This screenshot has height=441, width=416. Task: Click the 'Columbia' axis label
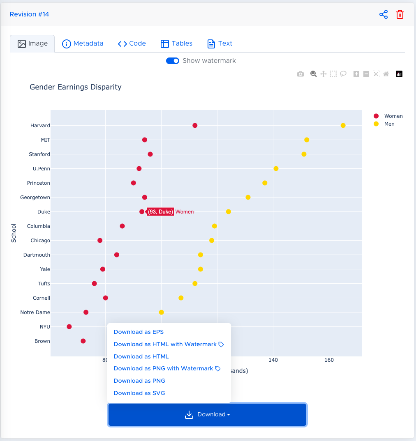click(39, 226)
